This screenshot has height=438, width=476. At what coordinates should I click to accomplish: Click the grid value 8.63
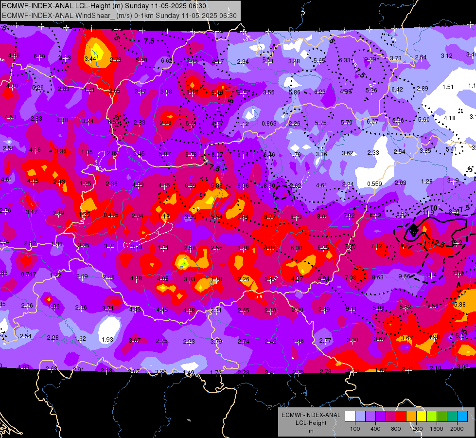(x=378, y=277)
